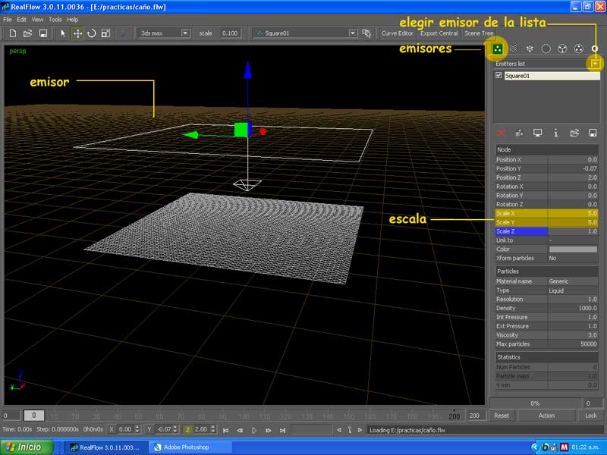Open the Edit menu
The width and height of the screenshot is (607, 455).
(22, 20)
